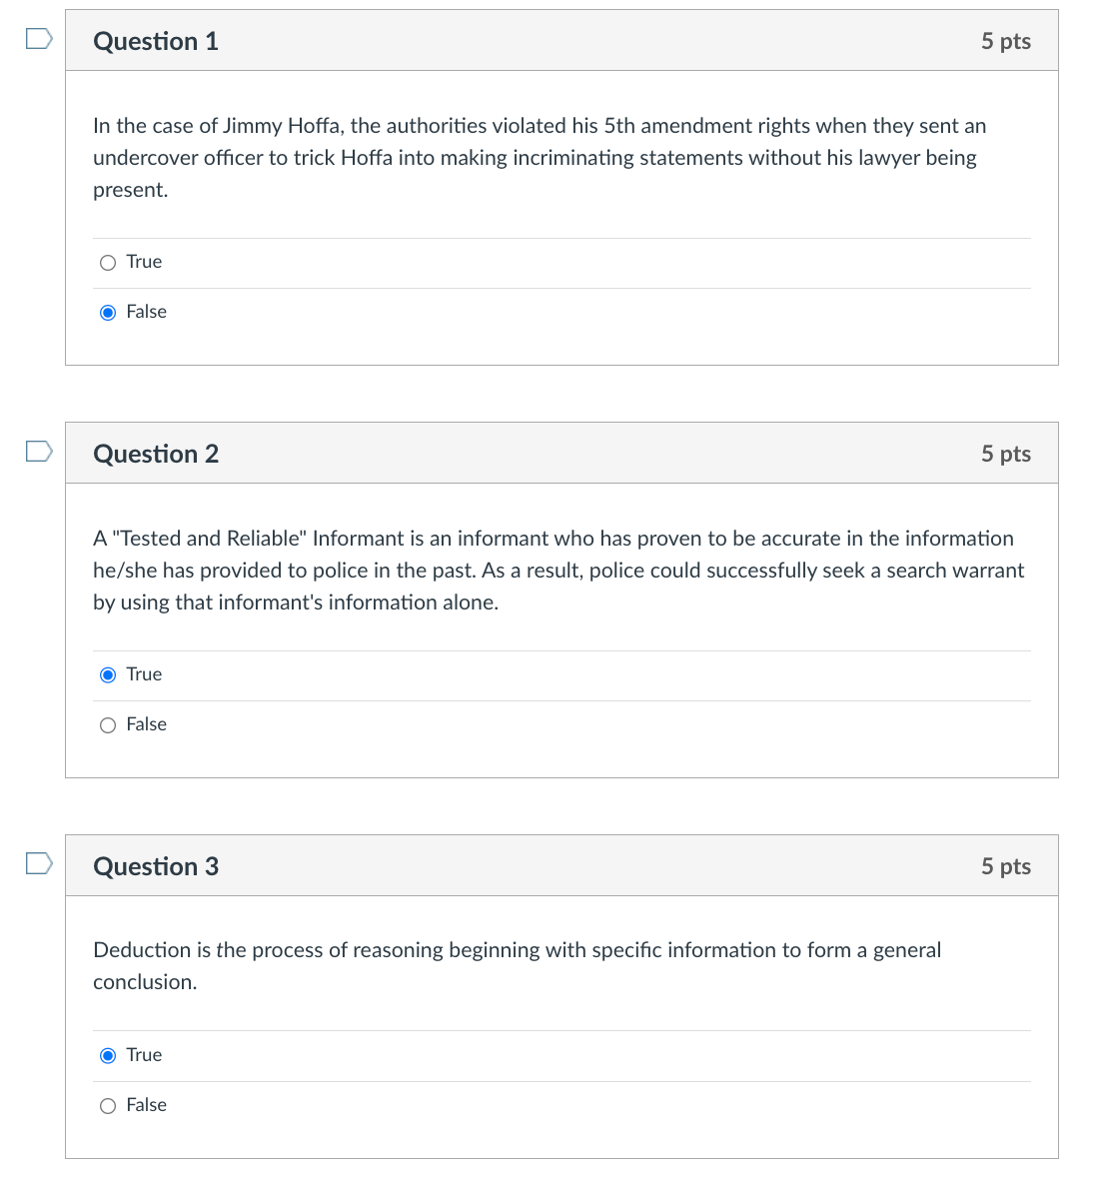Select True for Question 1
The width and height of the screenshot is (1099, 1199).
(x=108, y=262)
